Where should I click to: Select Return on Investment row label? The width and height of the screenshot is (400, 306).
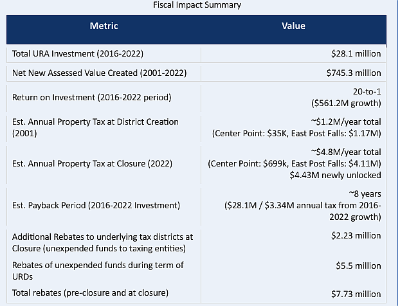coord(91,98)
